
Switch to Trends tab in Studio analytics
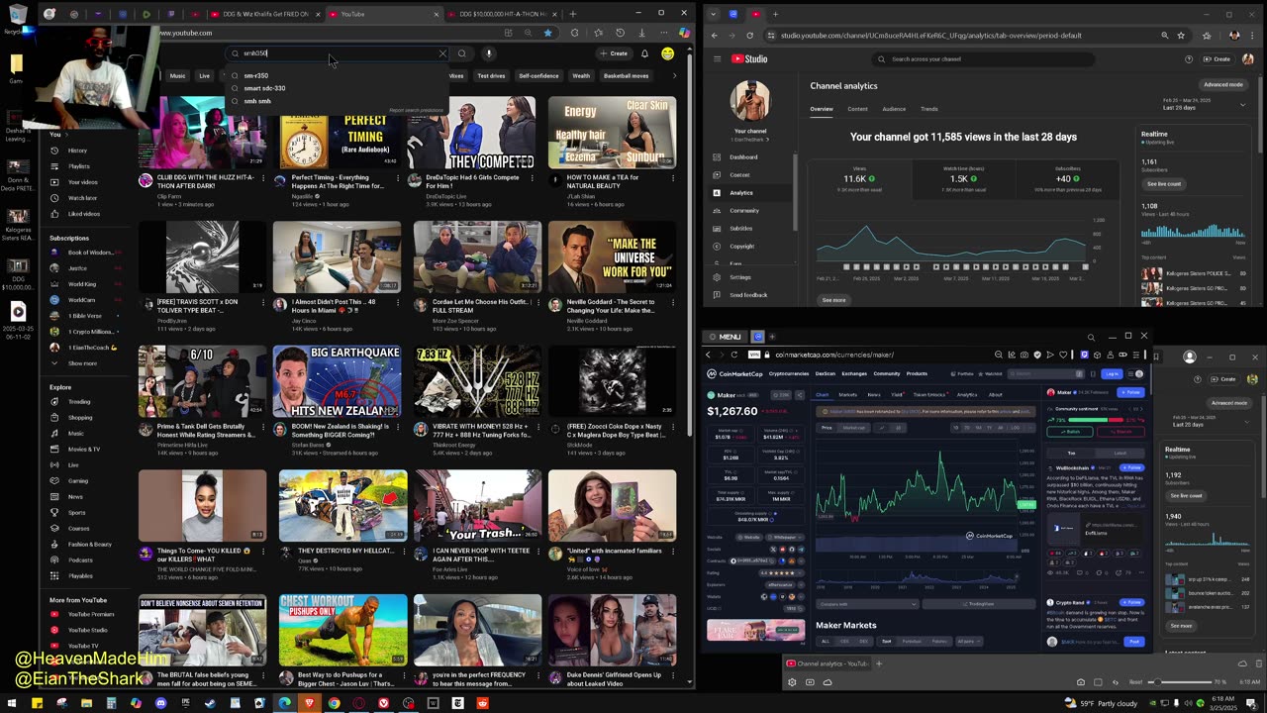pyautogui.click(x=929, y=109)
